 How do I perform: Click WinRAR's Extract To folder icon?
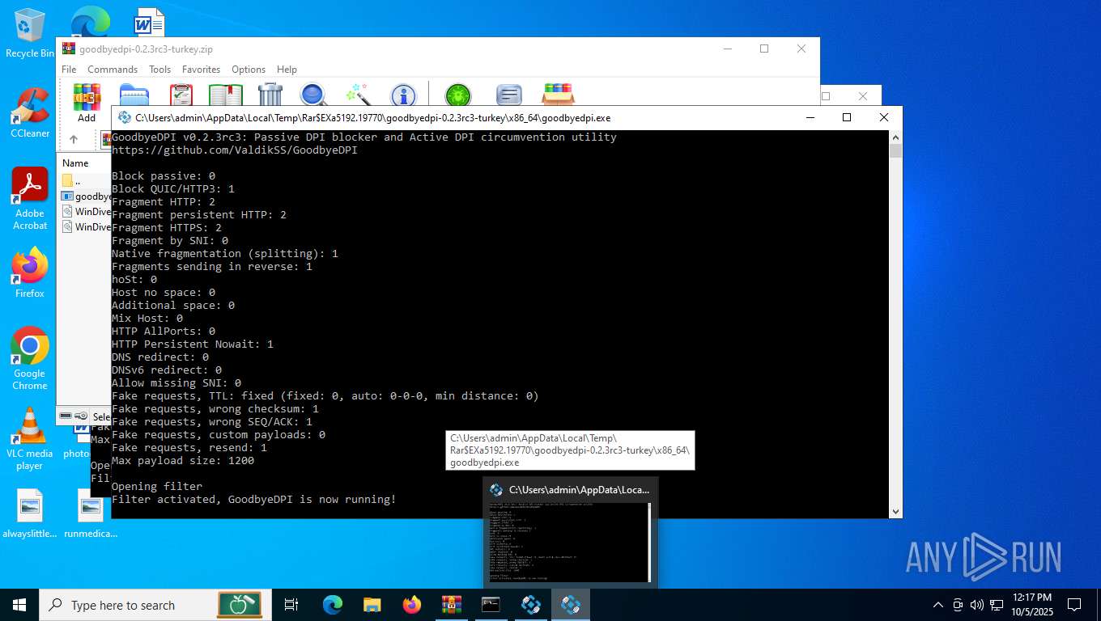[134, 95]
